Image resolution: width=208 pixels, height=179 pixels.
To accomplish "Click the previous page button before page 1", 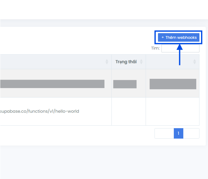I will point(164,134).
